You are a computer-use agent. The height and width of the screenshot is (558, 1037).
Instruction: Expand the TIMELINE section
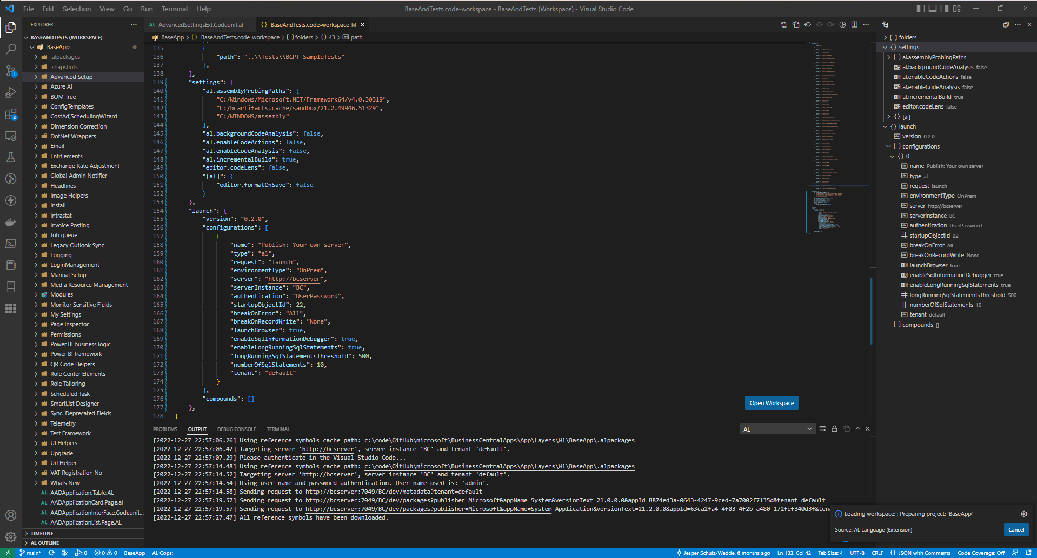click(x=83, y=533)
